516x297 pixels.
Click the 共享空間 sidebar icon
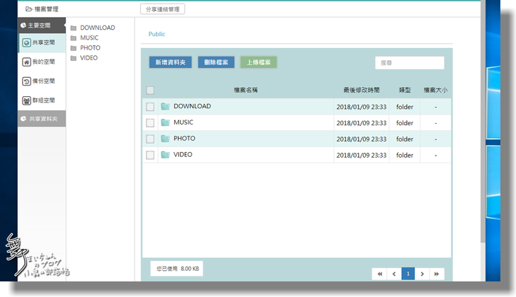point(26,43)
